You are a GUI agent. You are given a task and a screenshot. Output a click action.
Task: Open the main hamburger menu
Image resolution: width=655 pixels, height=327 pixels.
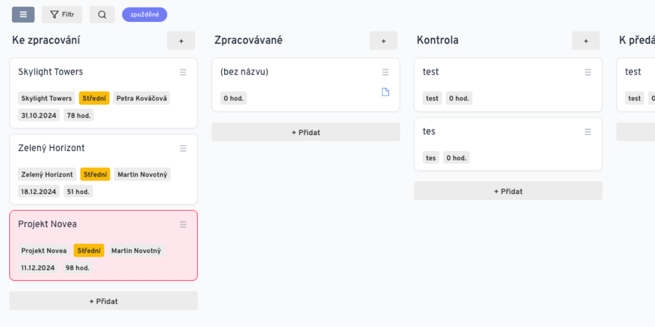[x=23, y=14]
